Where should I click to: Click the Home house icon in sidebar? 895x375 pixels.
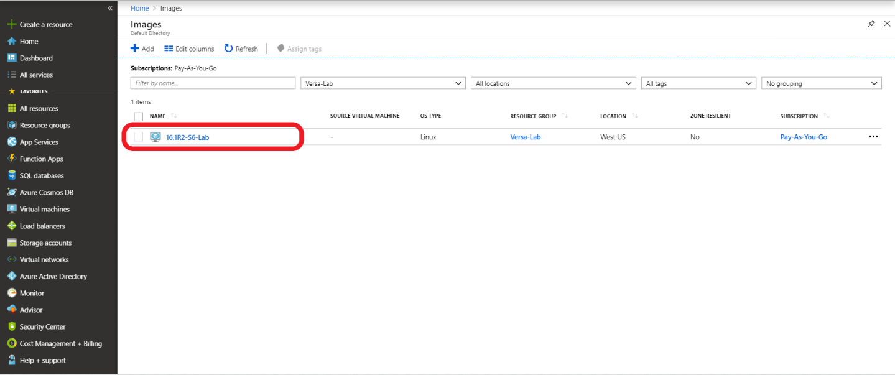click(x=11, y=41)
